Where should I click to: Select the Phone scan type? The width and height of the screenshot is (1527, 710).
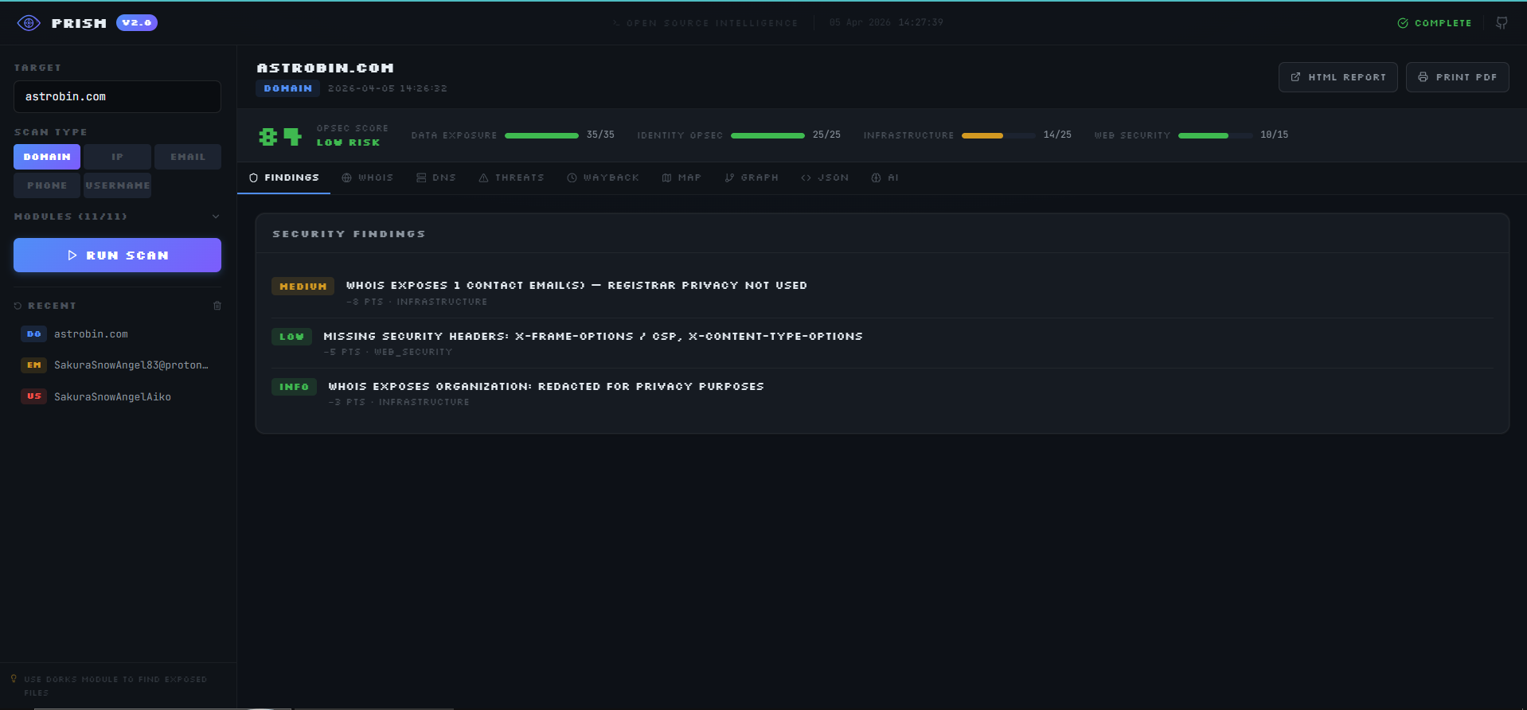pyautogui.click(x=47, y=185)
